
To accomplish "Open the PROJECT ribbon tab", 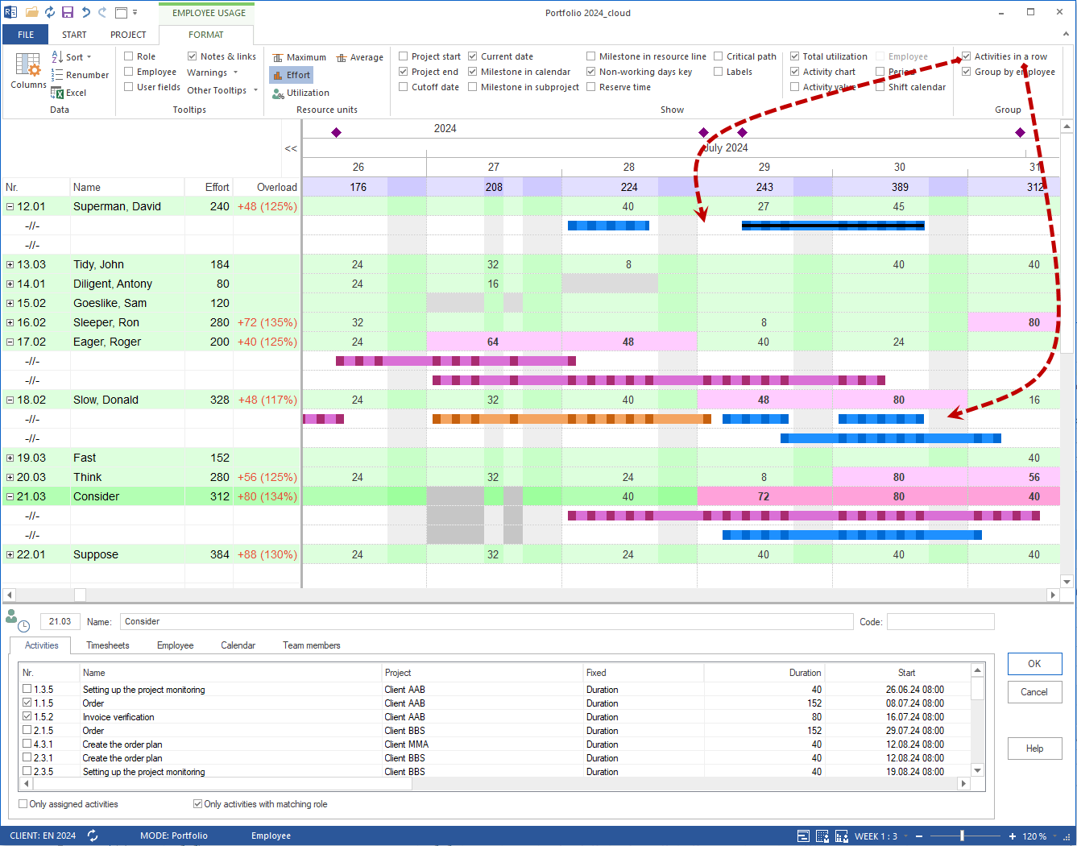I will coord(128,35).
